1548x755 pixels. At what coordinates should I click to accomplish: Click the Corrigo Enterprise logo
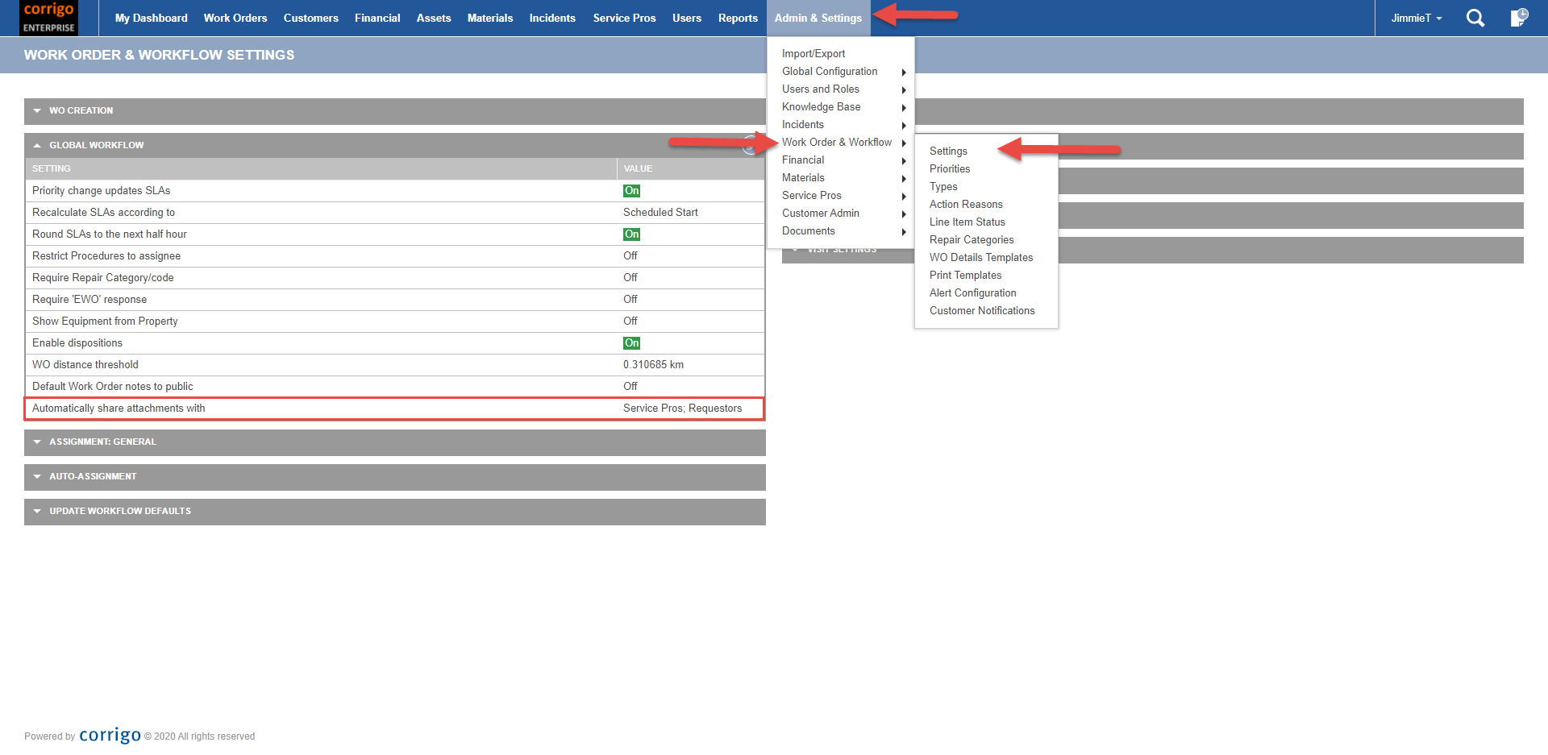click(48, 18)
